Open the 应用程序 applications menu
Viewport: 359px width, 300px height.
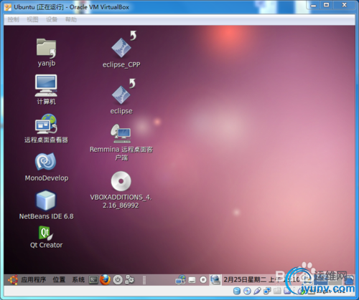33,279
